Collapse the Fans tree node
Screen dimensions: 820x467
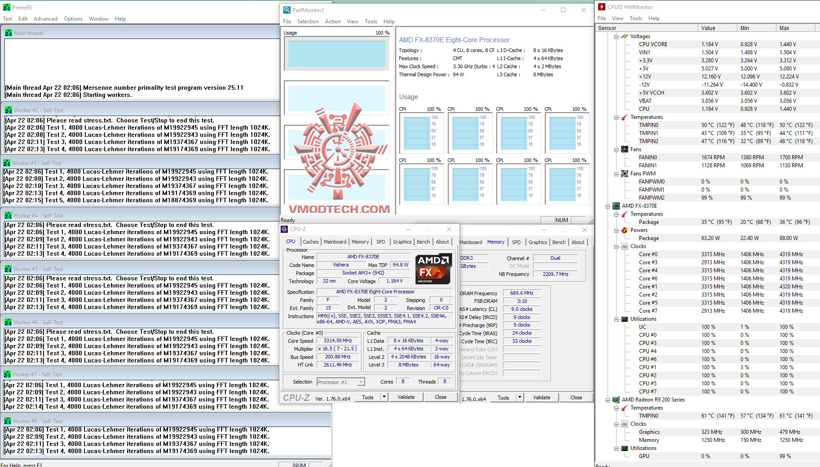[617, 149]
